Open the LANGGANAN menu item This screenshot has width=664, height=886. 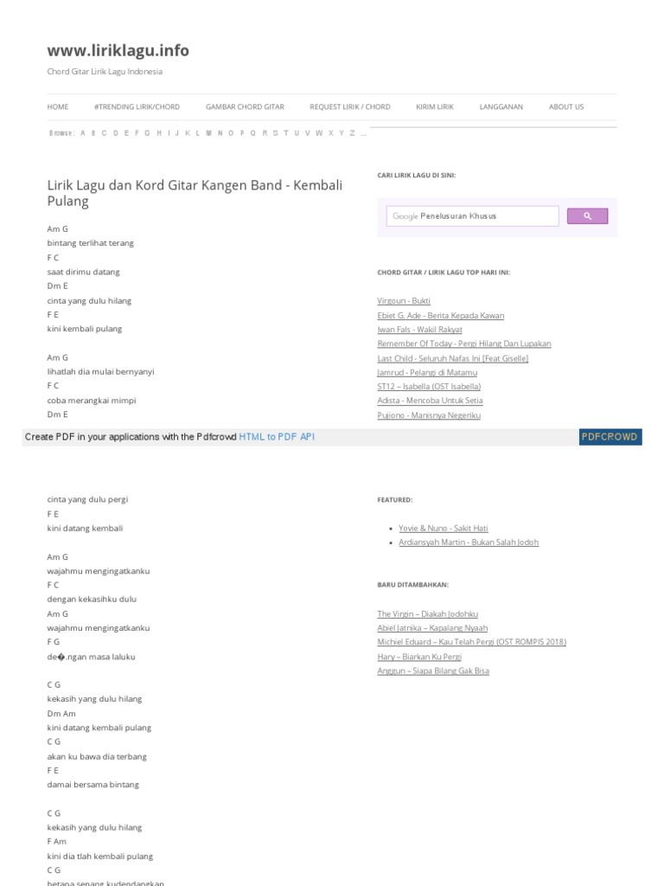(x=501, y=107)
